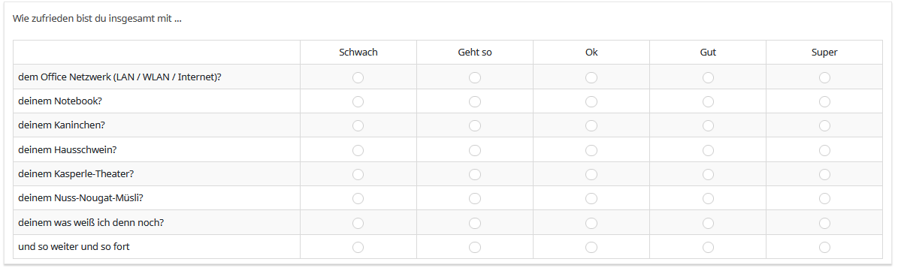898x271 pixels.
Task: Rate Kasperle-Theater as Gut
Action: click(x=708, y=174)
